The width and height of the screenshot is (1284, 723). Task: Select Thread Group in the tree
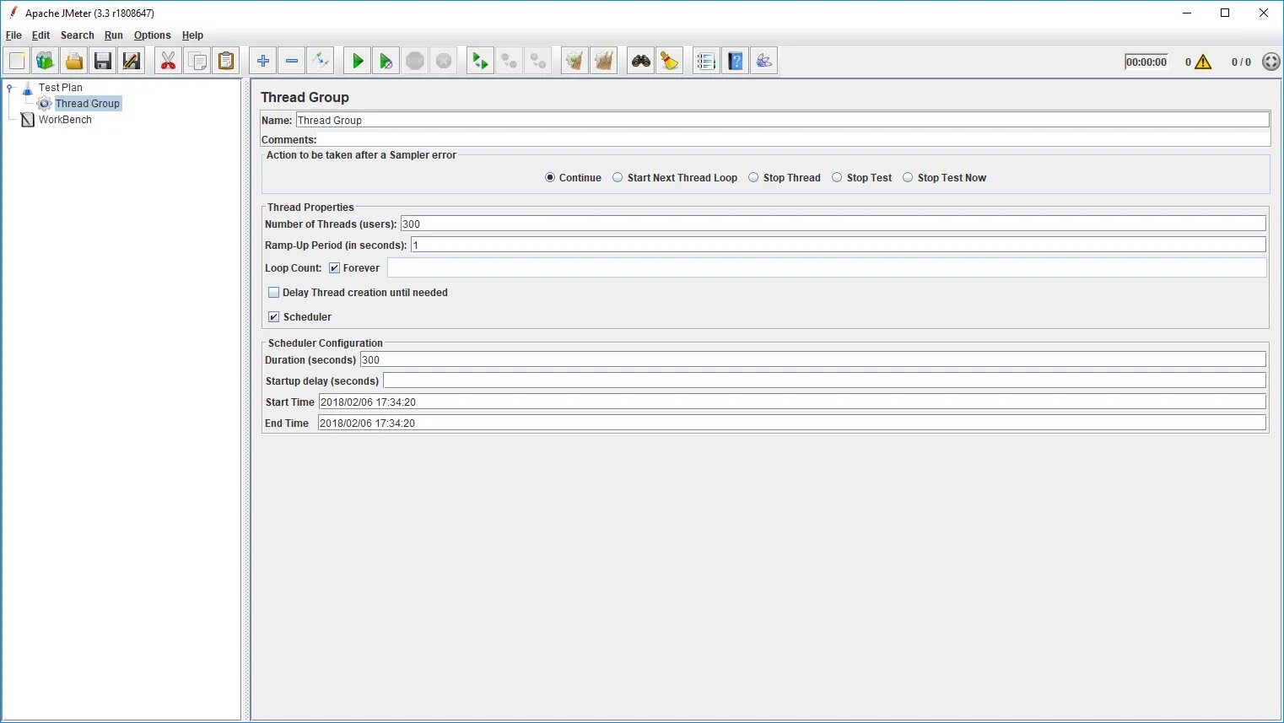88,104
